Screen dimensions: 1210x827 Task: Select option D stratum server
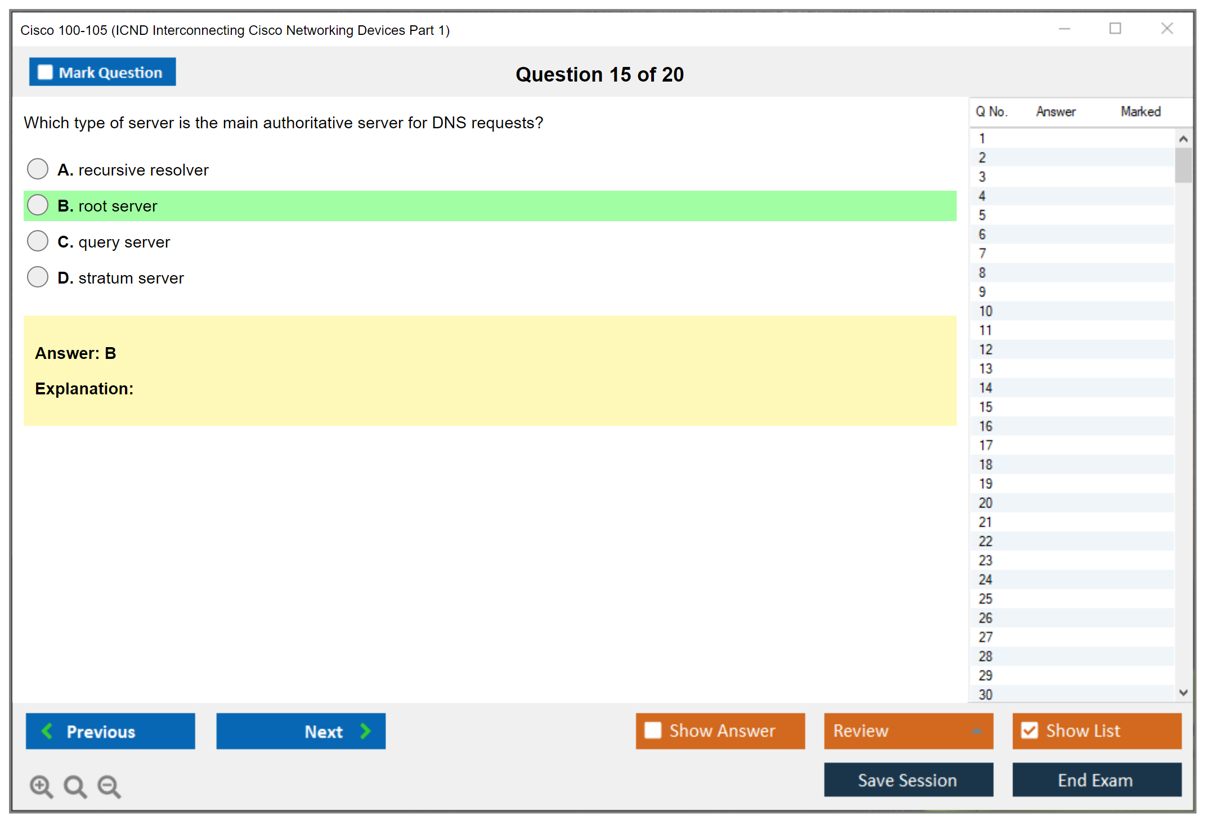tap(38, 277)
